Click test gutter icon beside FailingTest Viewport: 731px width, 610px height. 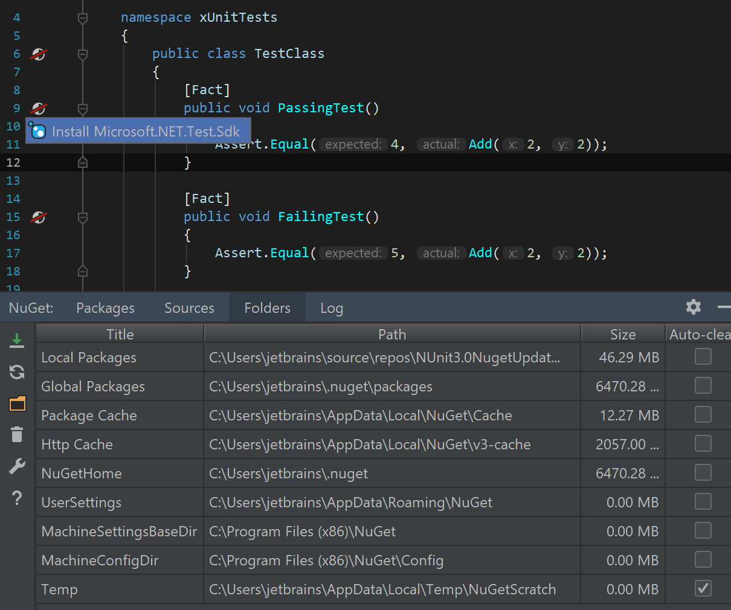coord(39,217)
